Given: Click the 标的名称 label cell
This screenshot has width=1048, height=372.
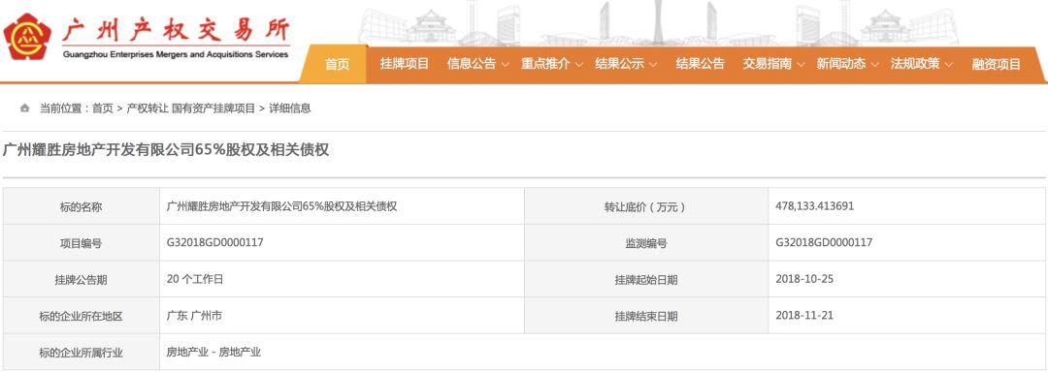Looking at the screenshot, I should [81, 206].
